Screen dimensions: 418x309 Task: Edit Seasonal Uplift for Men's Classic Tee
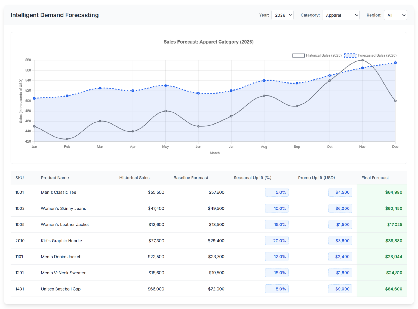277,192
